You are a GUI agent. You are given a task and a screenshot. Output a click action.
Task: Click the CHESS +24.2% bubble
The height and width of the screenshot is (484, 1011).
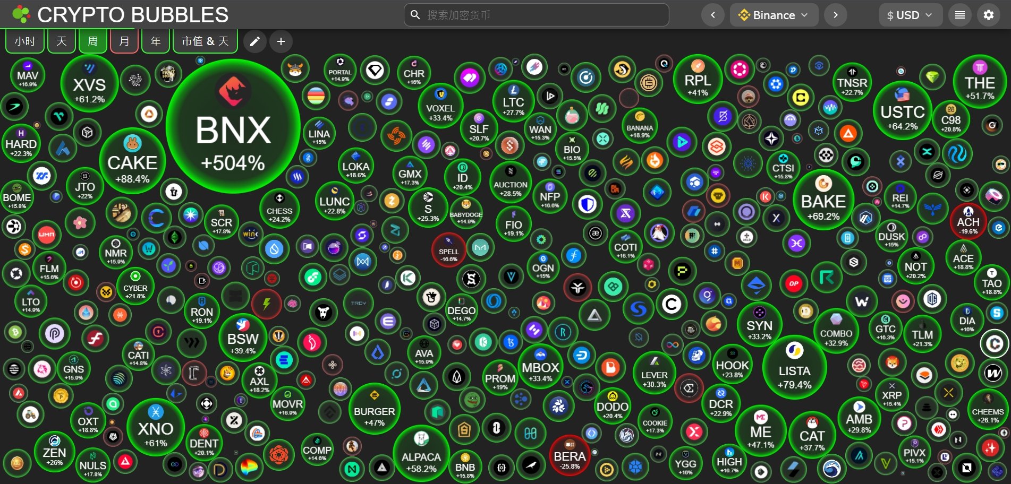[x=279, y=209]
